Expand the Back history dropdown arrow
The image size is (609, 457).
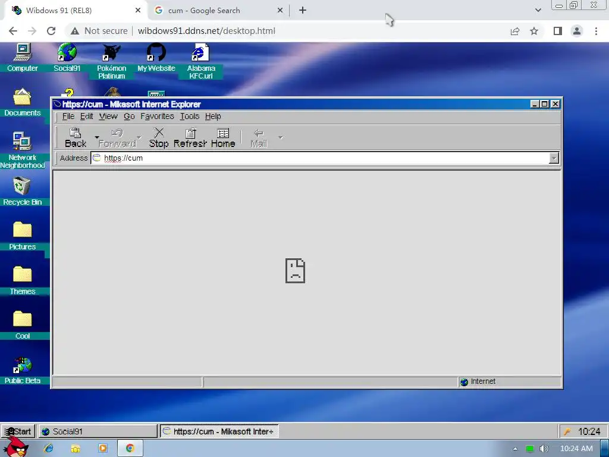pos(96,137)
